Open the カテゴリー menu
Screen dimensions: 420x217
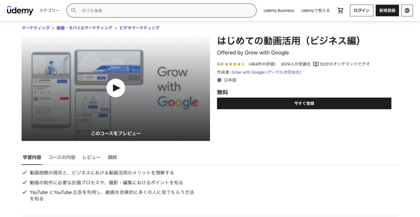50,10
